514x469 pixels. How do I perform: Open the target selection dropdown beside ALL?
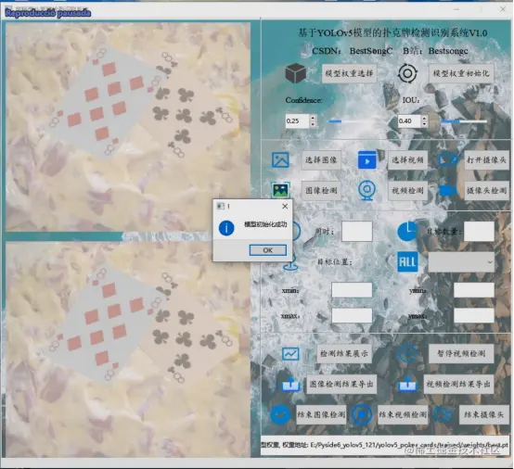click(x=461, y=262)
